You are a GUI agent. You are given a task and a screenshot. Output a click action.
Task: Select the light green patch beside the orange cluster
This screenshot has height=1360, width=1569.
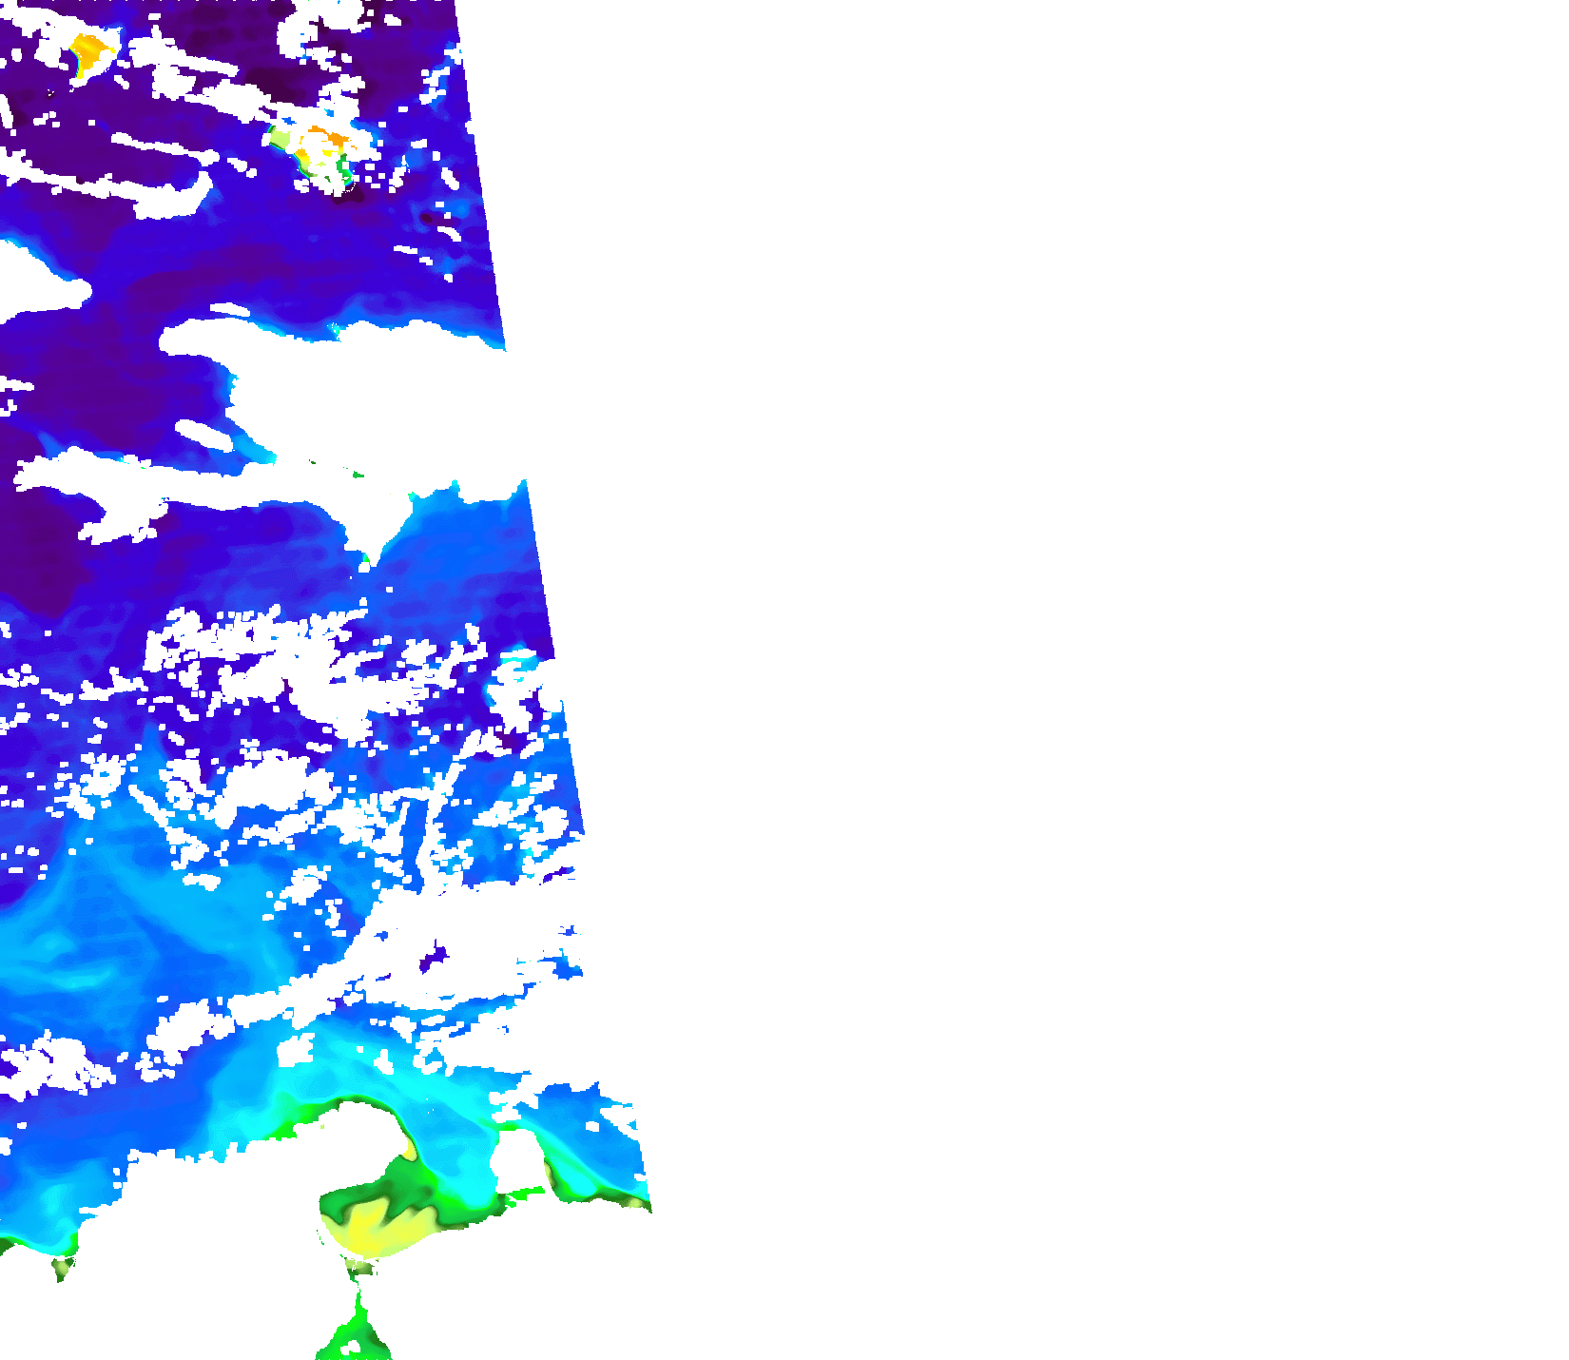coord(280,140)
